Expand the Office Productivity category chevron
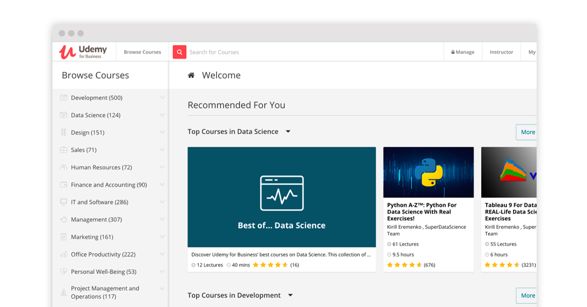587x307 pixels. tap(162, 254)
